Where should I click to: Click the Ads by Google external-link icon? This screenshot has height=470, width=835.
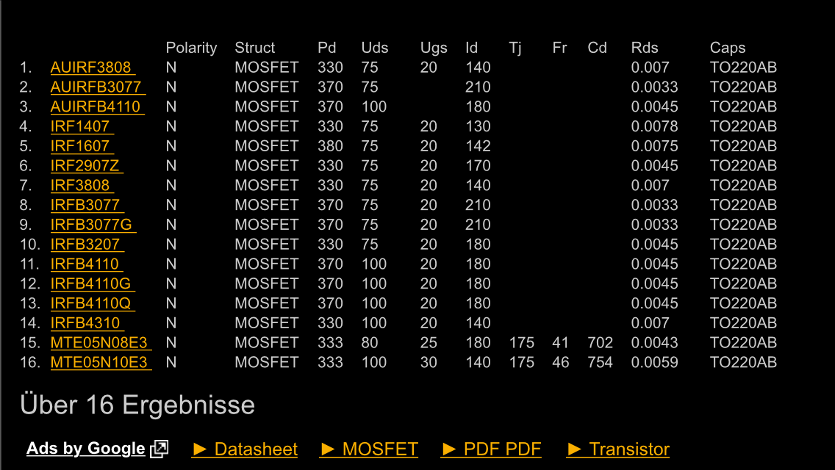coord(159,449)
